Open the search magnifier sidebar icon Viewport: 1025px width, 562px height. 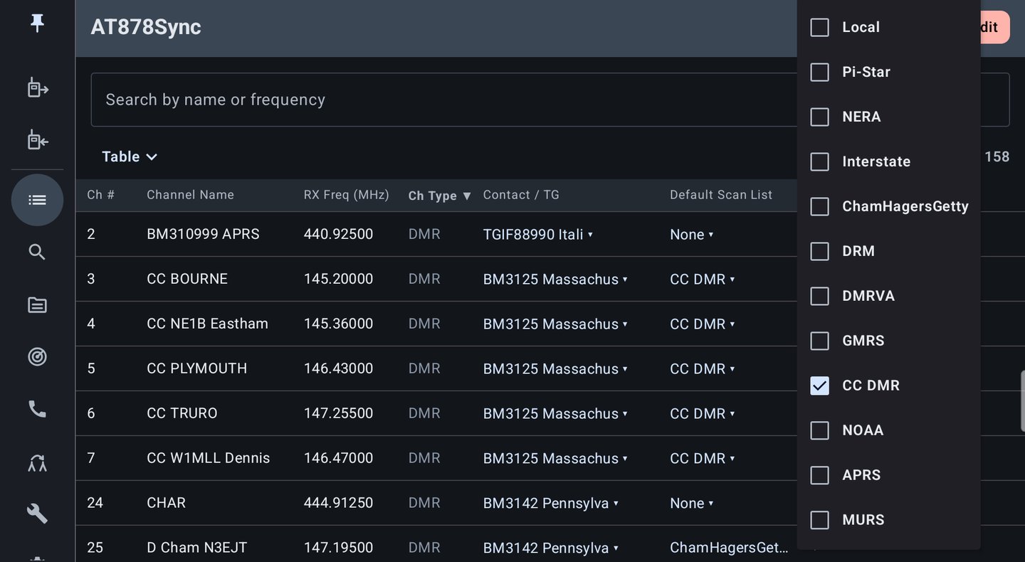point(37,252)
